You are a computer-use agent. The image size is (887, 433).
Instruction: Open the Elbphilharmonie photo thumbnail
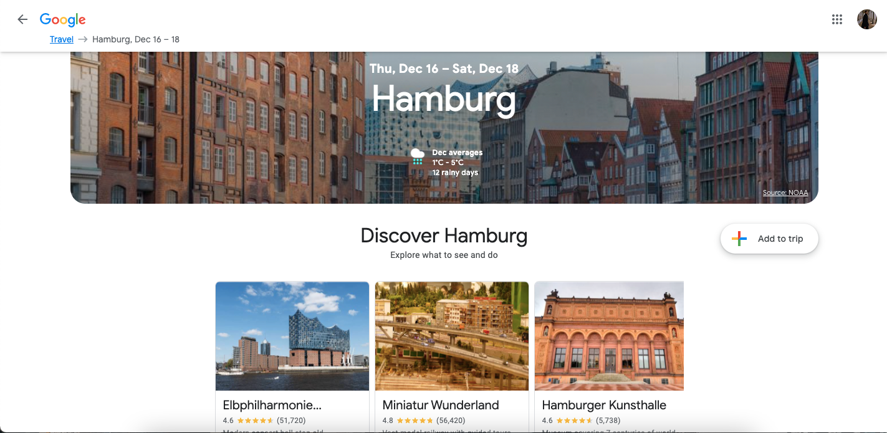[x=292, y=336]
